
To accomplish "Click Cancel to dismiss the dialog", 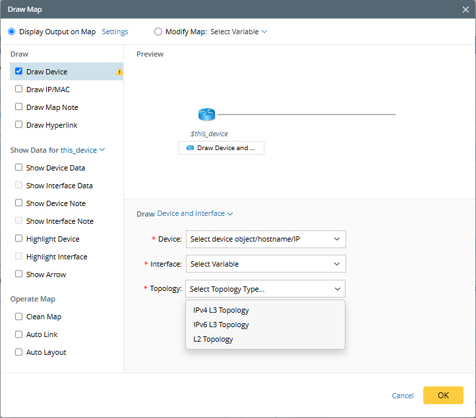I will coord(403,396).
